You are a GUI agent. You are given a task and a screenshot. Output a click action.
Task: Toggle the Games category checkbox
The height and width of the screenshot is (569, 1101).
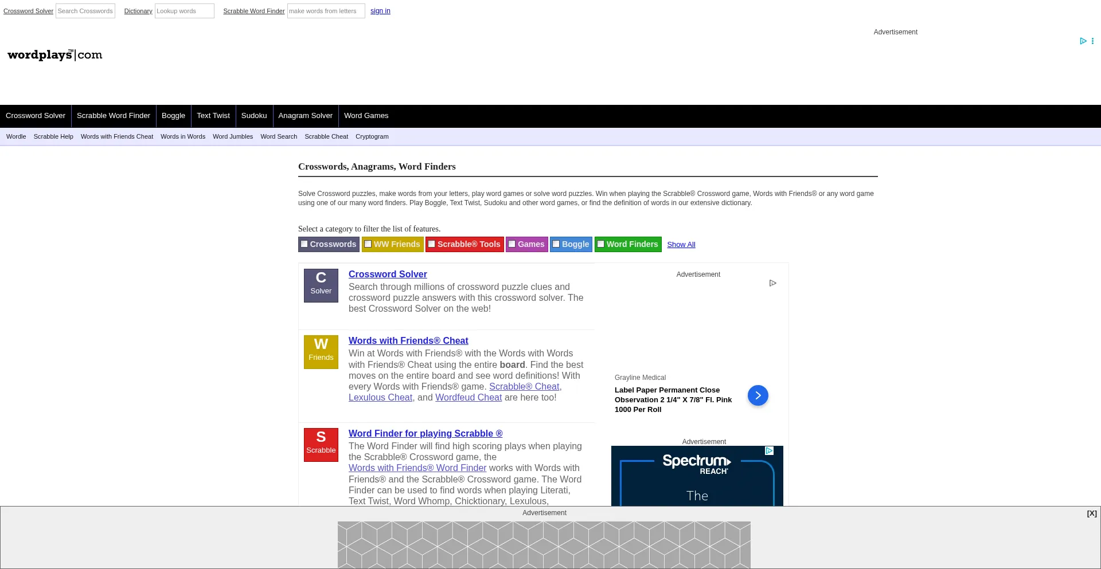point(512,244)
